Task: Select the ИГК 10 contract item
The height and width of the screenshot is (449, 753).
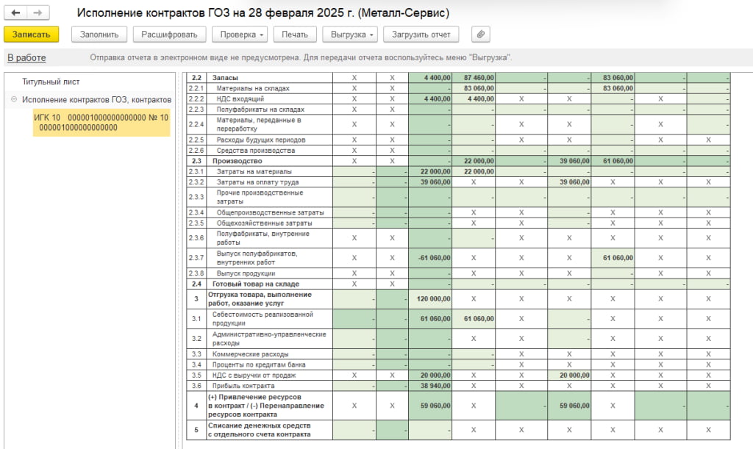Action: (101, 122)
